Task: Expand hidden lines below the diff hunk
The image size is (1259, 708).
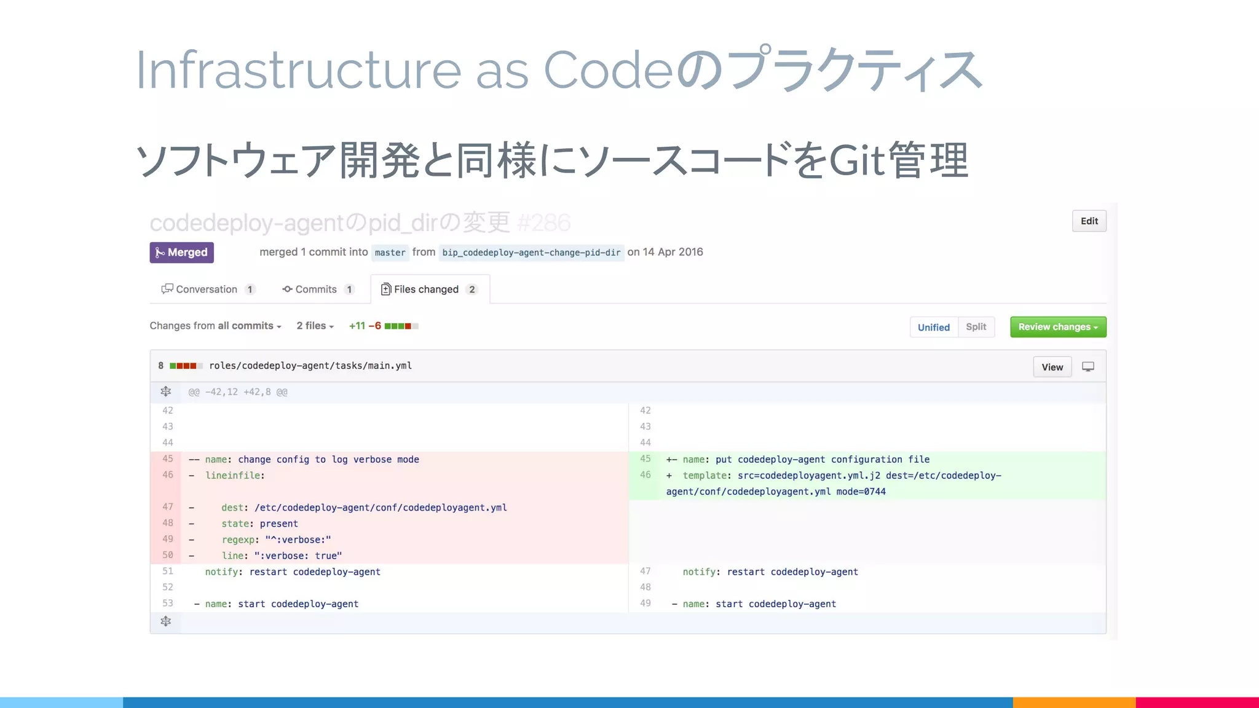Action: point(165,621)
